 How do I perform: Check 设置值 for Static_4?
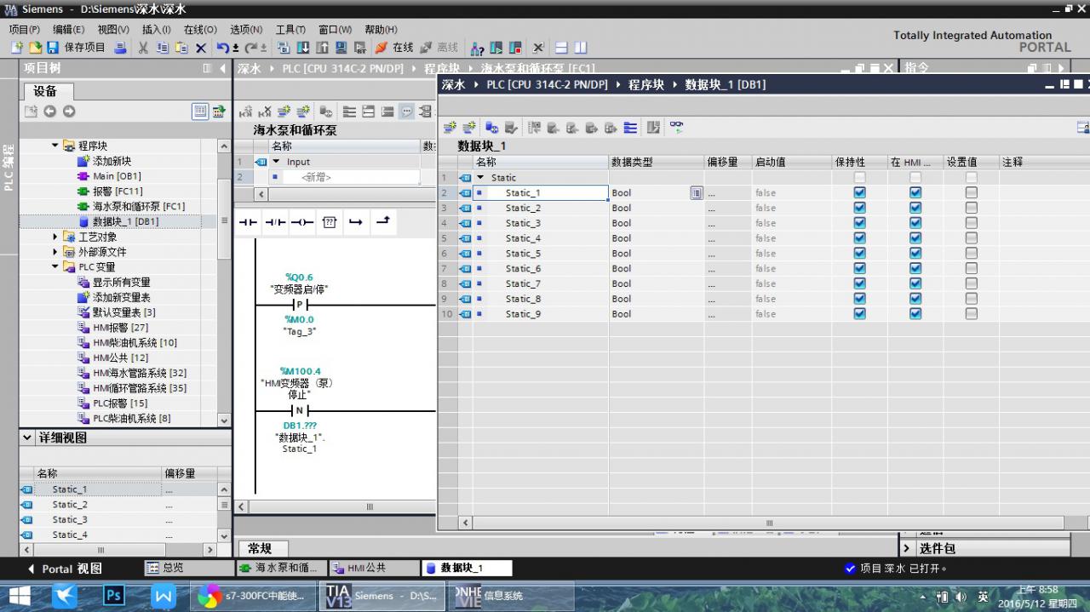pos(972,238)
